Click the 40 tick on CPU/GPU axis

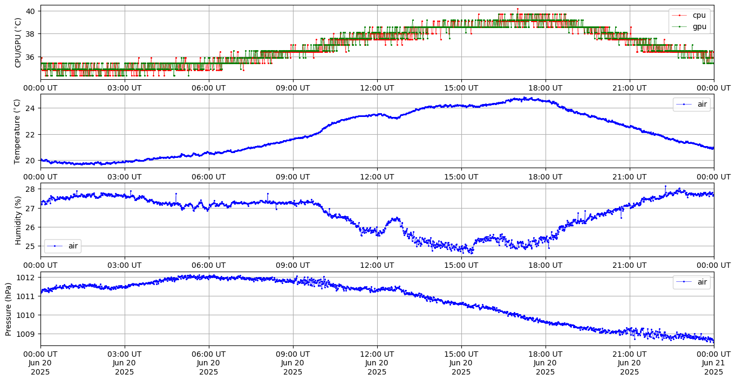point(30,11)
